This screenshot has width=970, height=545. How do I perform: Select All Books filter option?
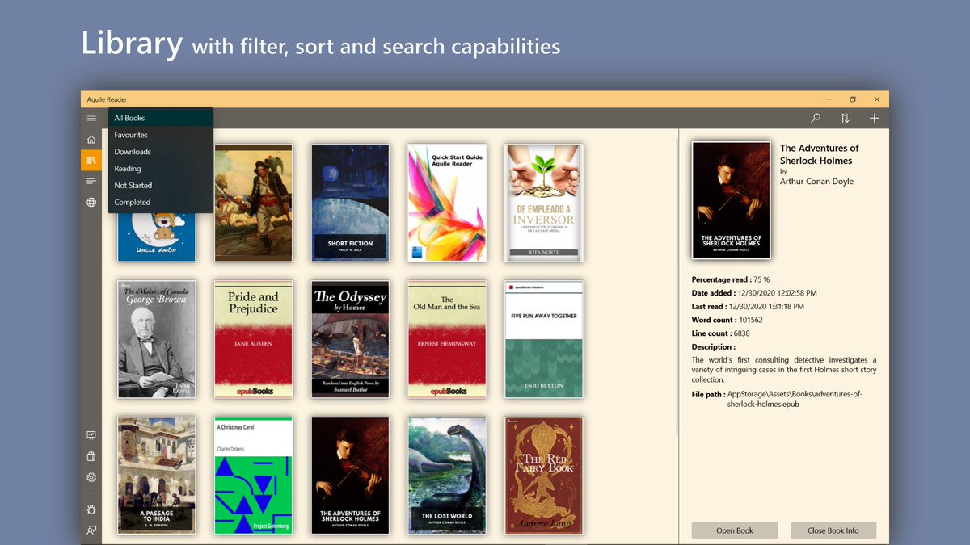tap(160, 118)
